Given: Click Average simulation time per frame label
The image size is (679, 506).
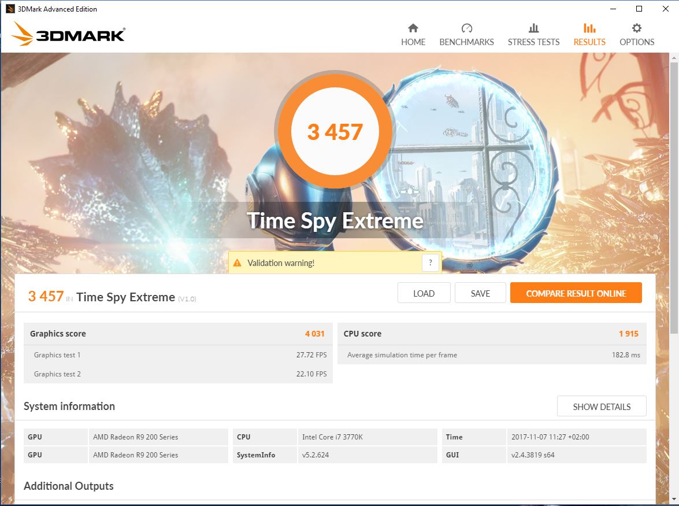Looking at the screenshot, I should pyautogui.click(x=402, y=355).
